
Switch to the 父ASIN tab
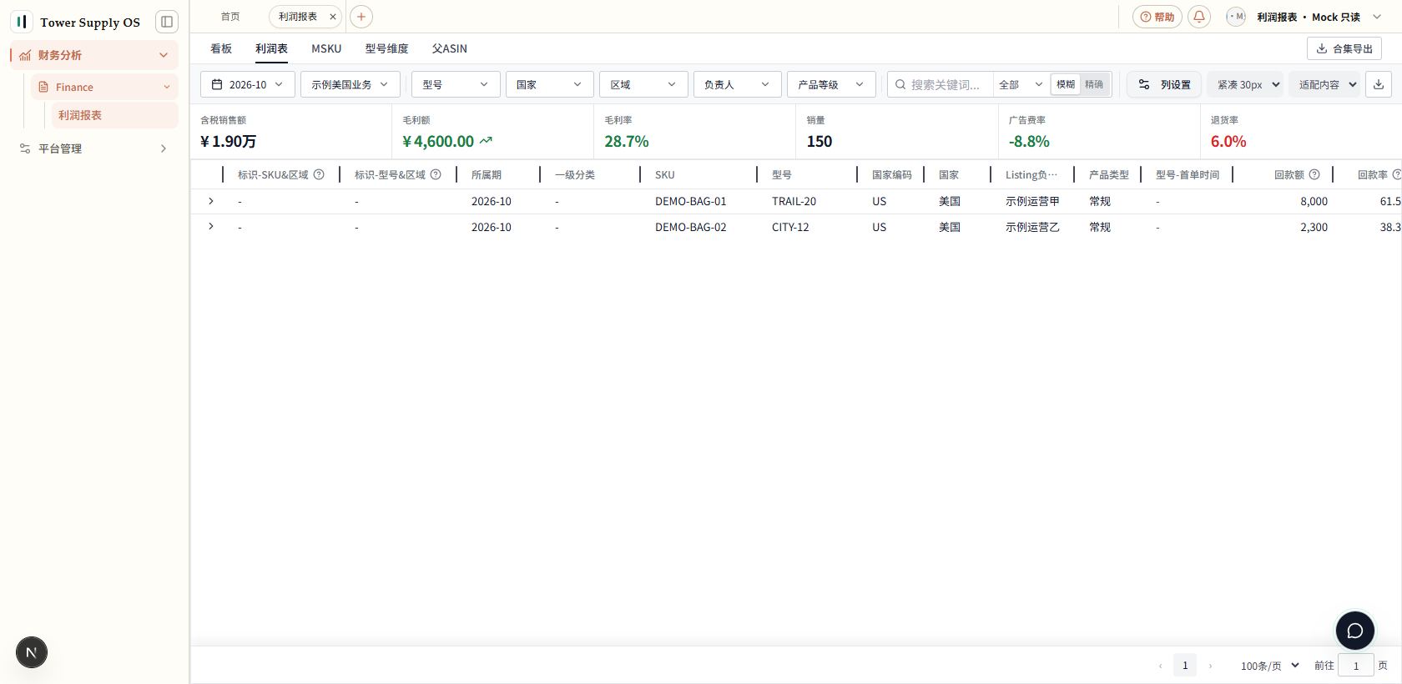click(x=449, y=48)
